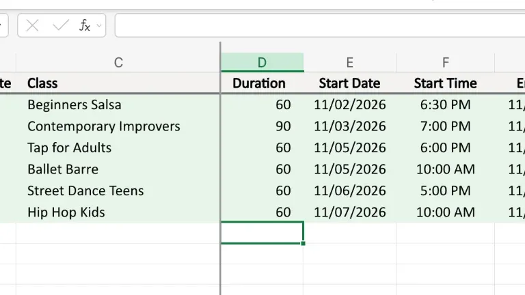The image size is (525, 295).
Task: Select the Hip Hop Kids cell
Action: tap(118, 212)
